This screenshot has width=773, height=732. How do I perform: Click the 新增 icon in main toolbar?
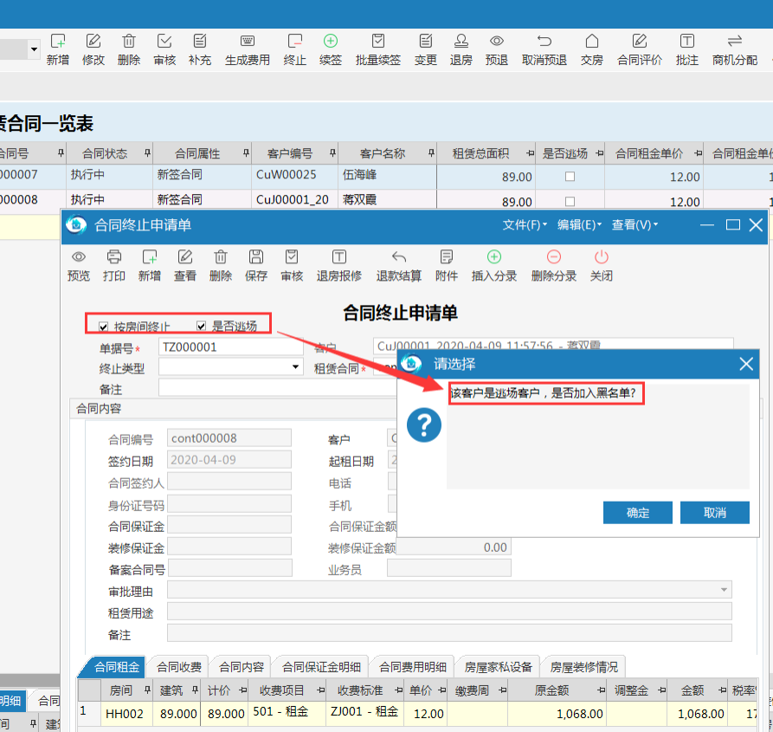[58, 41]
